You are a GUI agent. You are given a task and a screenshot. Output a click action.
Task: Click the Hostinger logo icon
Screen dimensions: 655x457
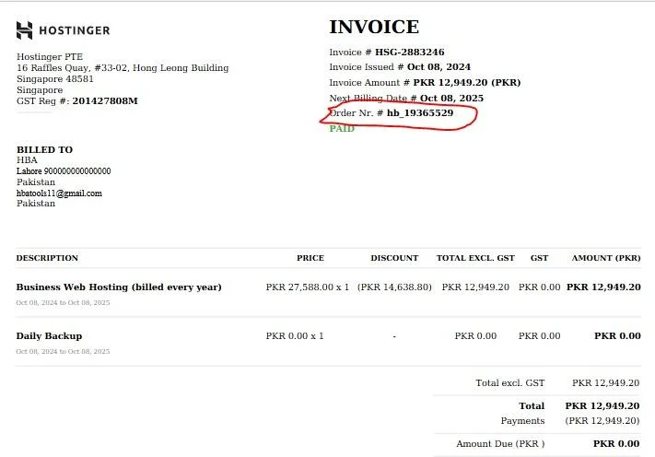(24, 30)
